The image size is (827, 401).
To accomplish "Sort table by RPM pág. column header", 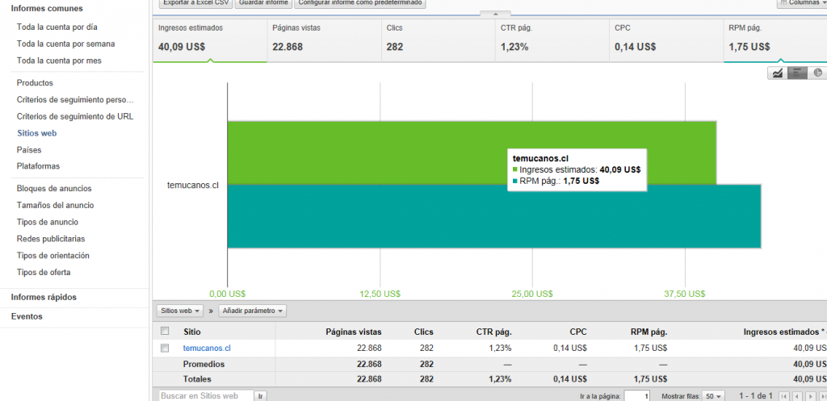I will [649, 332].
